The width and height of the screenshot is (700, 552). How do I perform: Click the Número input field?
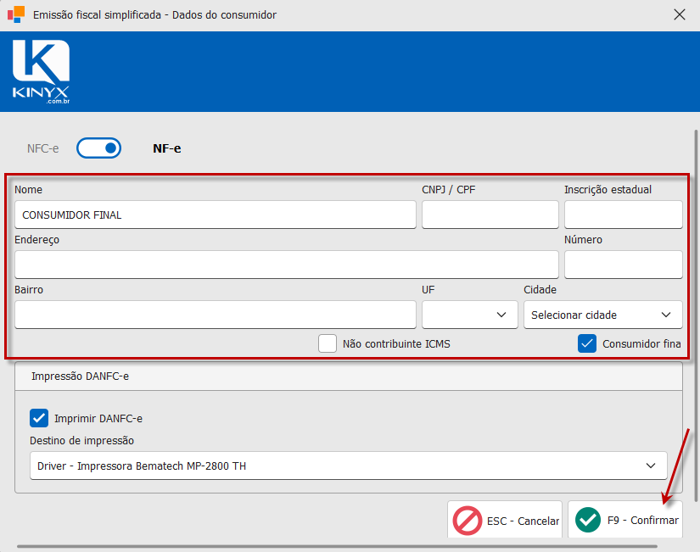(x=624, y=265)
